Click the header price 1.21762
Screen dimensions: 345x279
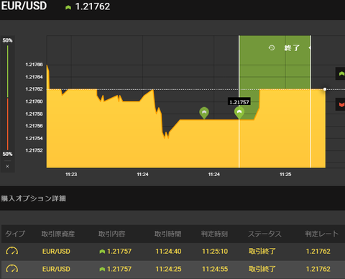click(x=93, y=6)
